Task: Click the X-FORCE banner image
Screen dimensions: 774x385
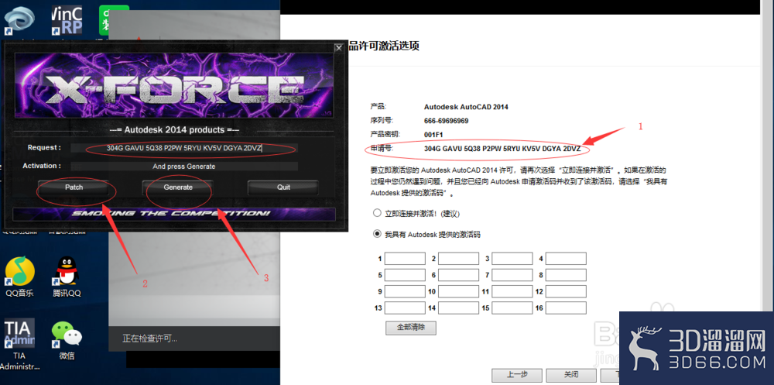Action: [x=173, y=85]
